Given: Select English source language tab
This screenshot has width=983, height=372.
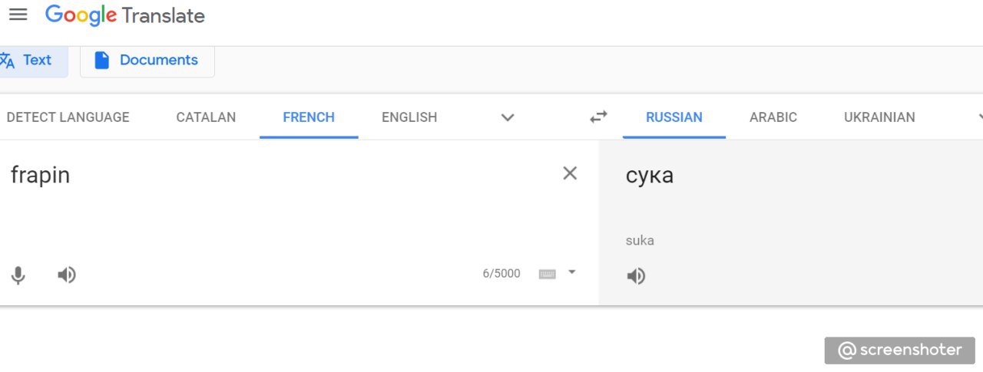Looking at the screenshot, I should [x=409, y=117].
